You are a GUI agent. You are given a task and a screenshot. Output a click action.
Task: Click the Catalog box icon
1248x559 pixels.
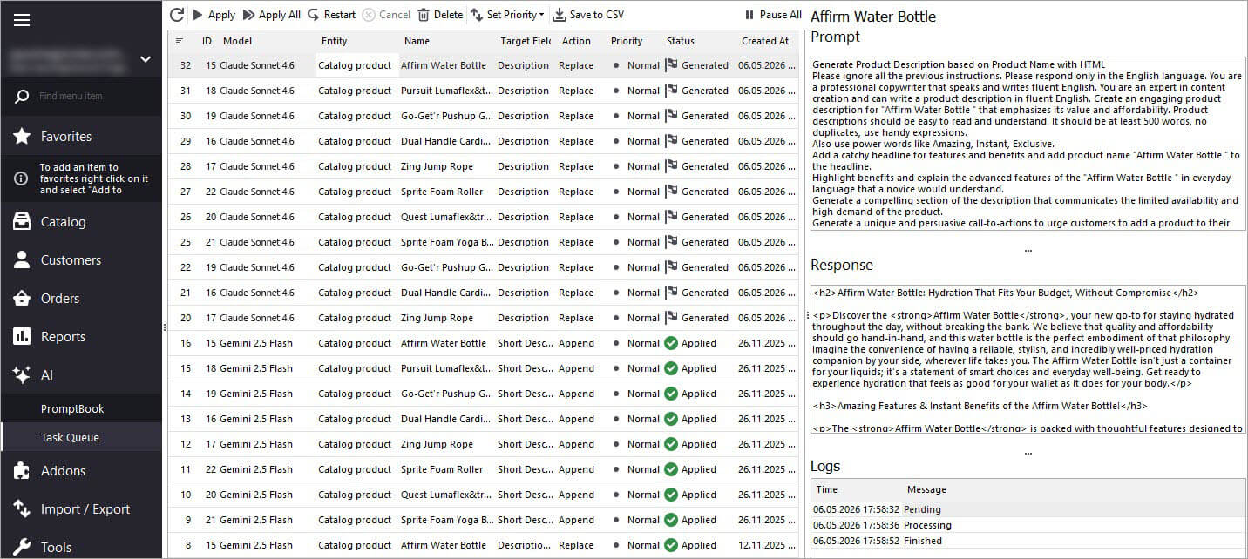22,221
